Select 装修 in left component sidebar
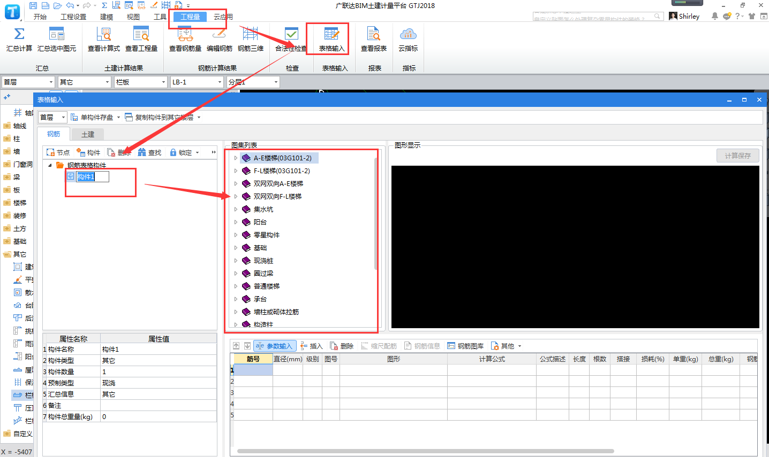 pyautogui.click(x=20, y=215)
